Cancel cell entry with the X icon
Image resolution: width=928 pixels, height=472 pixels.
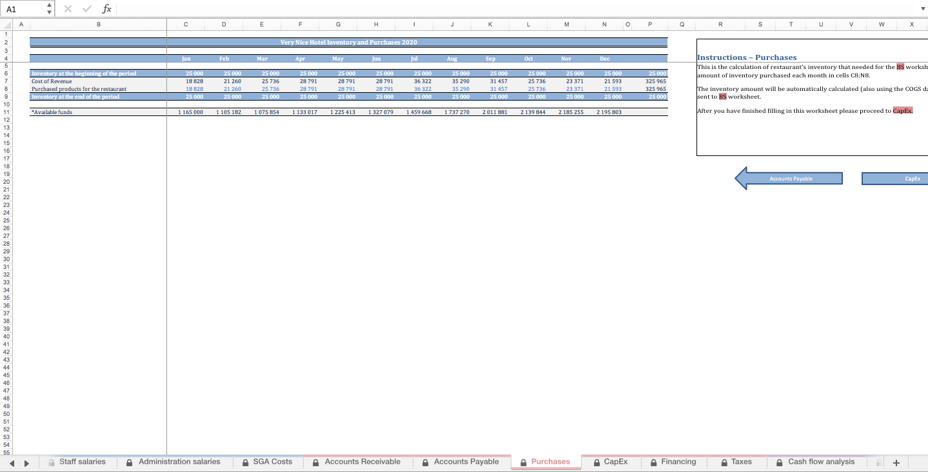67,8
